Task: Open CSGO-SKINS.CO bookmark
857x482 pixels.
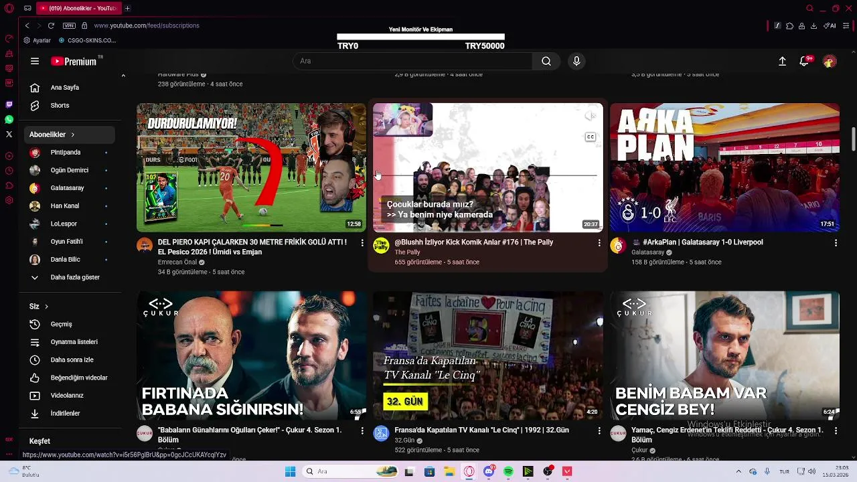Action: pos(87,40)
